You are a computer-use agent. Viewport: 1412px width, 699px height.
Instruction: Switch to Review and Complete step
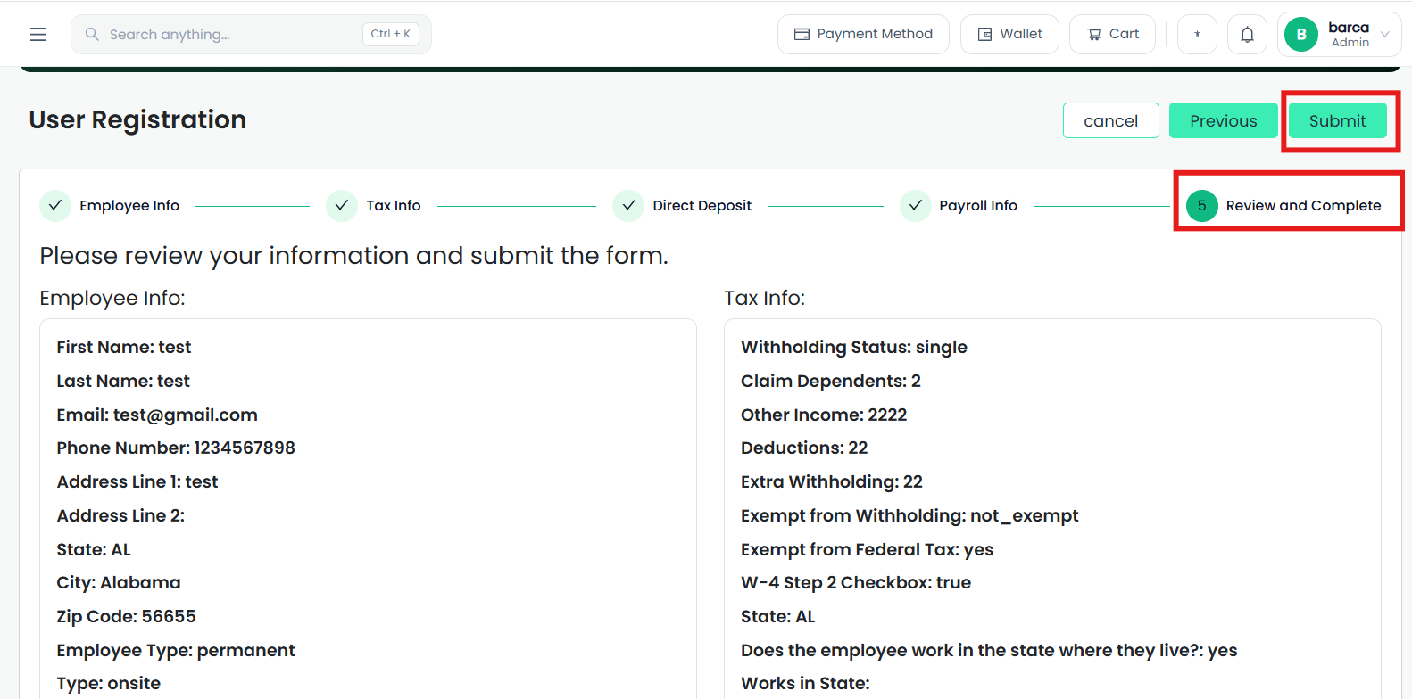(x=1303, y=205)
